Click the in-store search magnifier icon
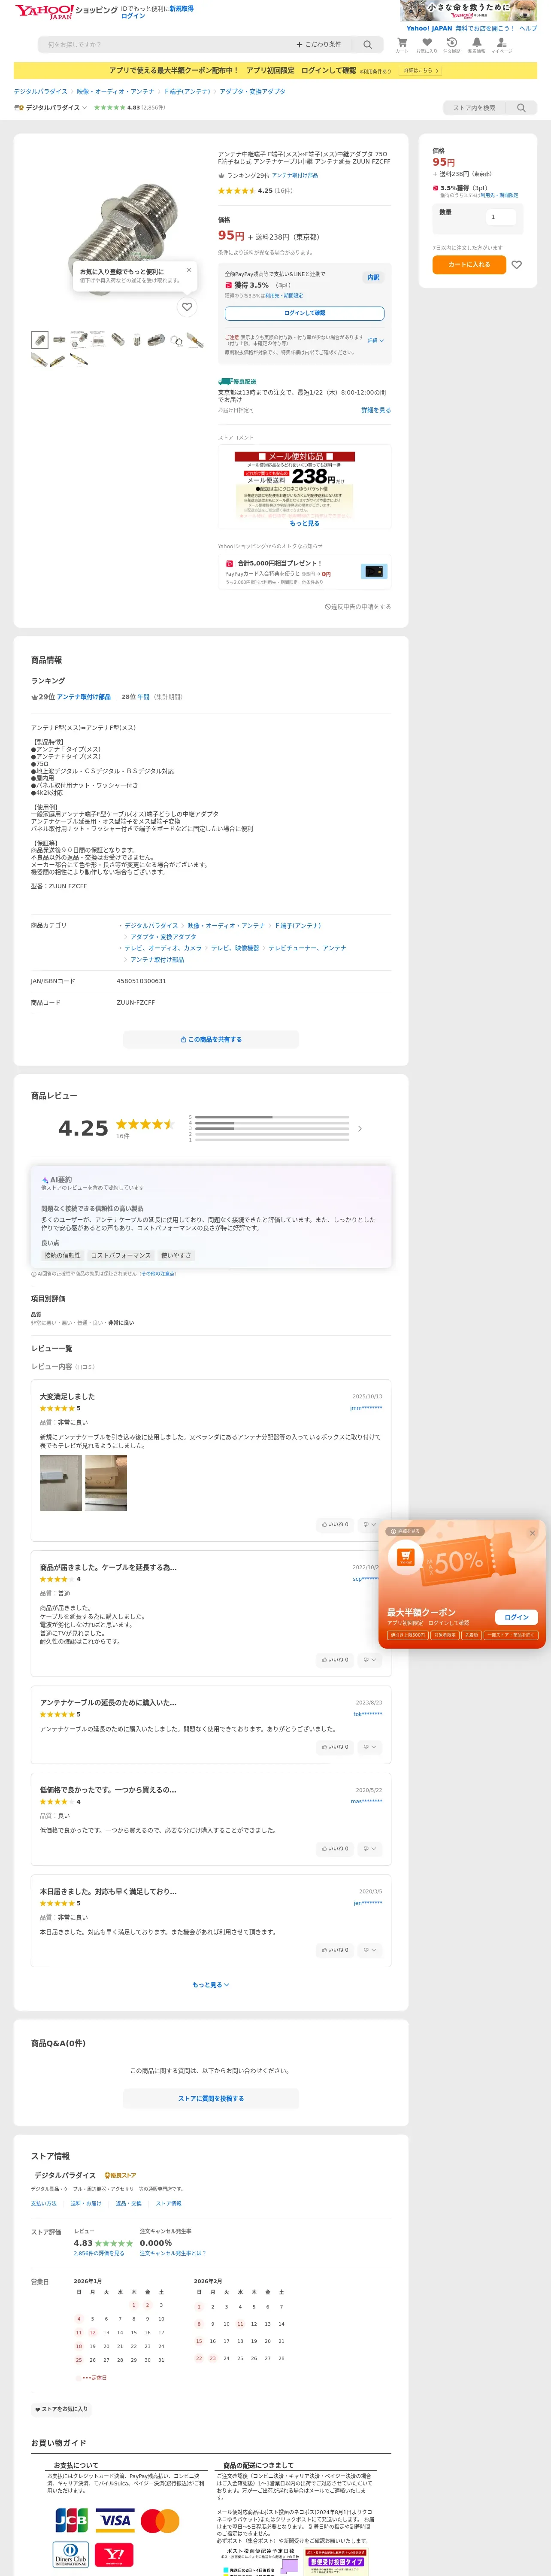551x2576 pixels. 521,108
